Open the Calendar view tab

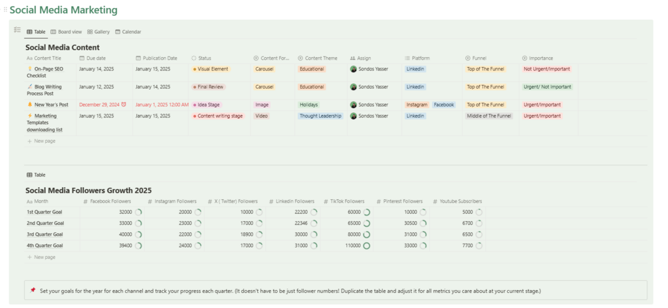click(x=128, y=32)
